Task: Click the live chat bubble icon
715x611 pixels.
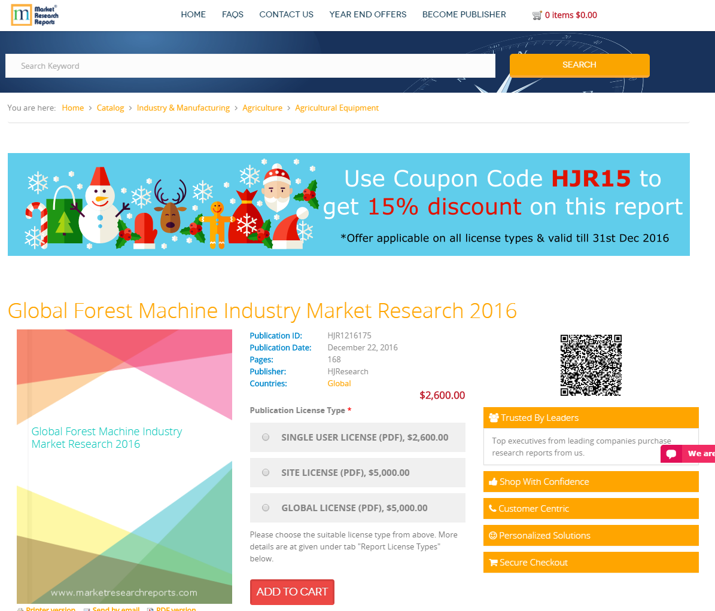Action: tap(671, 454)
